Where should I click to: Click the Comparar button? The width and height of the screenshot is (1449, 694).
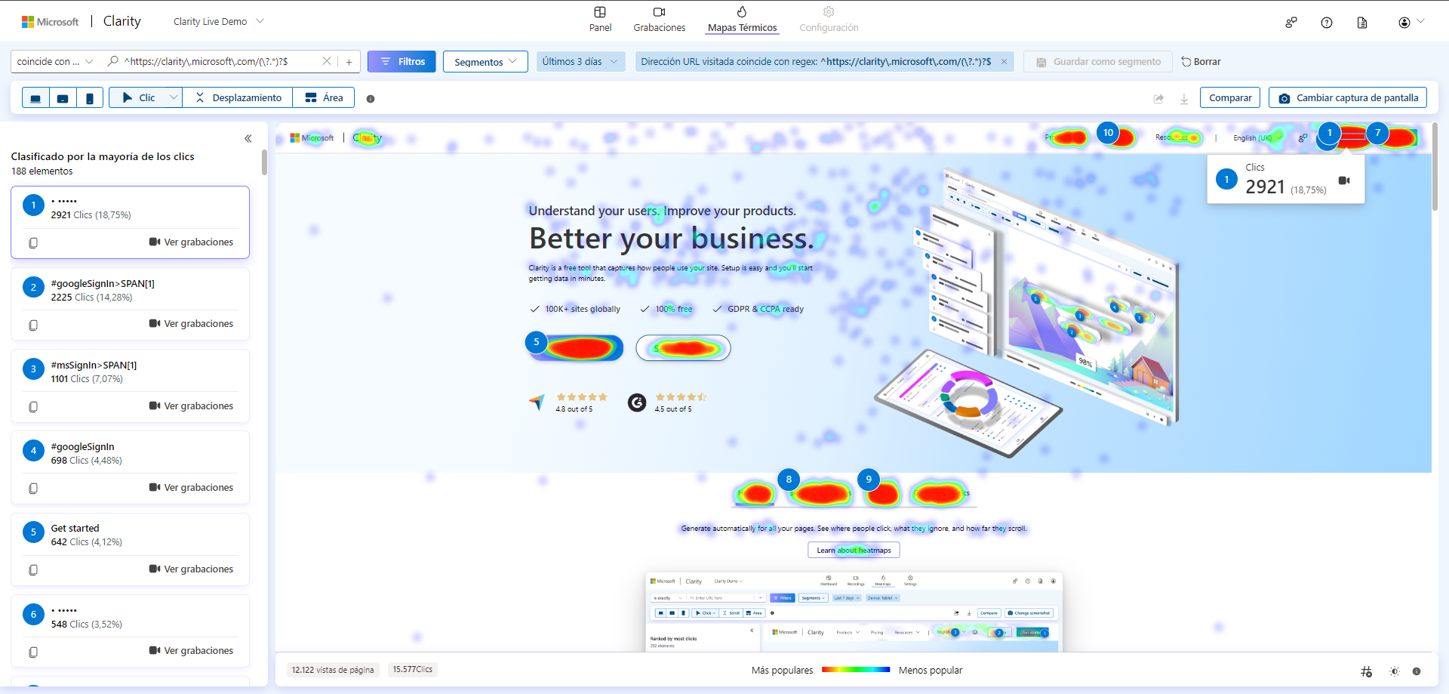click(x=1230, y=97)
